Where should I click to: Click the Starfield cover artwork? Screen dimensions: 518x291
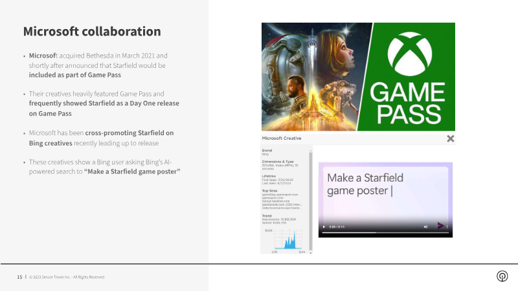[x=311, y=76]
